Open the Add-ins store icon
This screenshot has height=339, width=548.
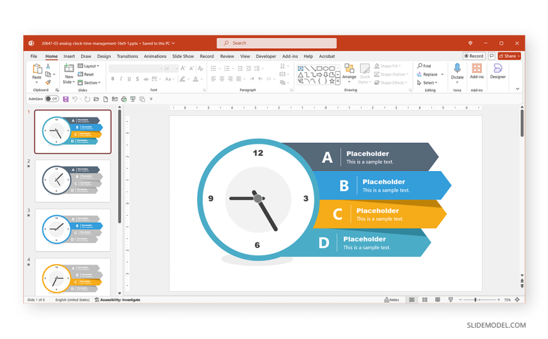(477, 69)
